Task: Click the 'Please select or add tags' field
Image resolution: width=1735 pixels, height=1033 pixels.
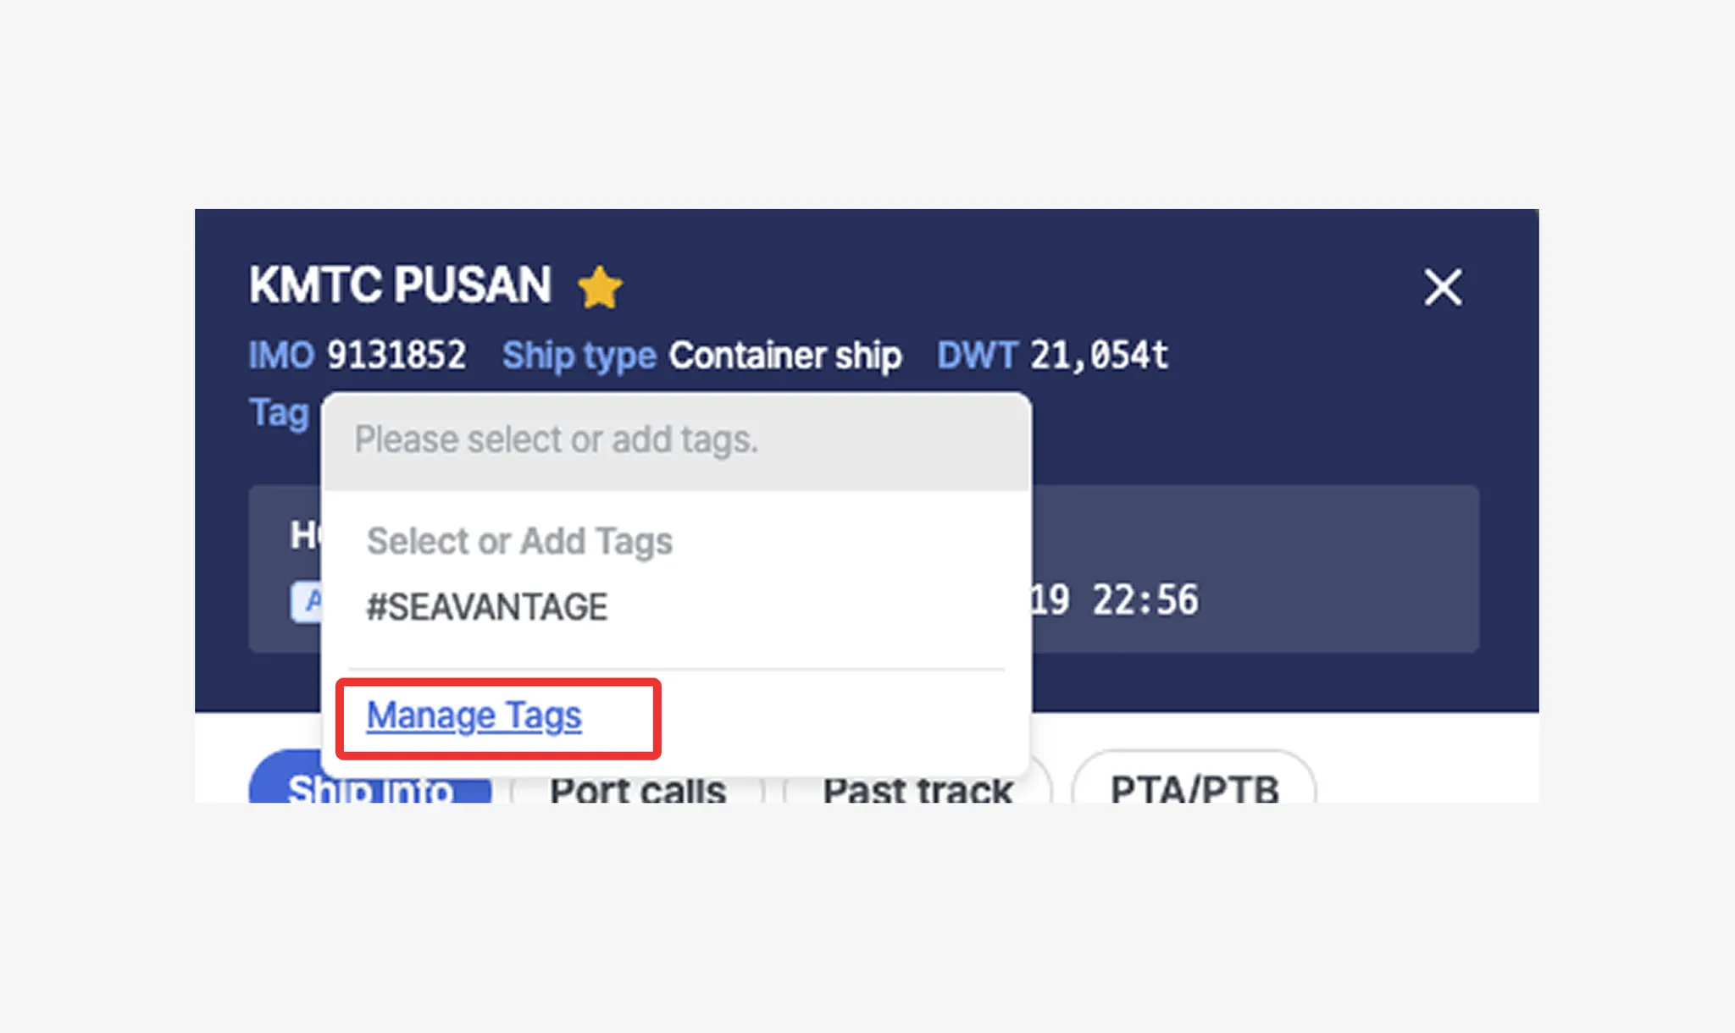Action: (x=674, y=440)
